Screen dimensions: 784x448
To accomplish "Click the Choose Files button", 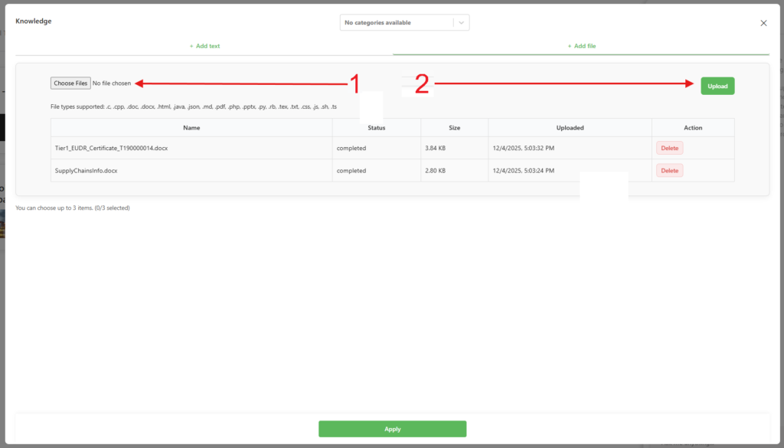I will coord(70,83).
